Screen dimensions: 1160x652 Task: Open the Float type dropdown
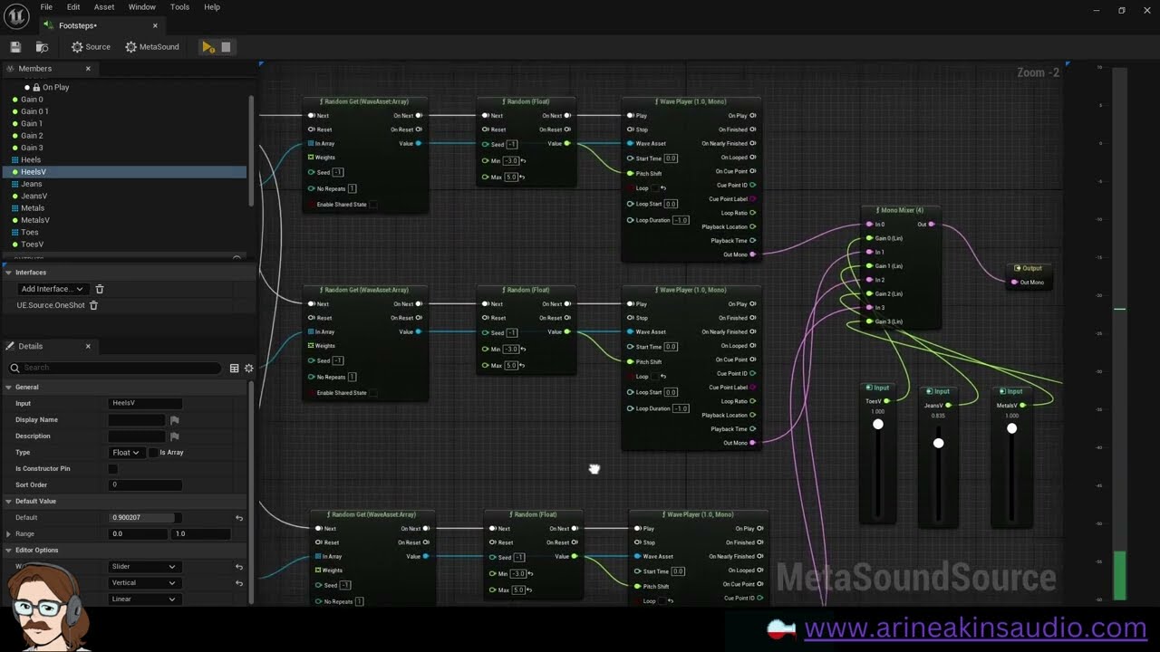pyautogui.click(x=126, y=453)
